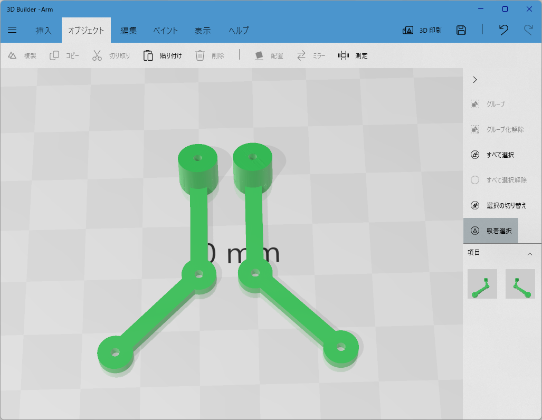The width and height of the screenshot is (542, 420).
Task: Save the model with the floppy disk icon
Action: point(461,30)
